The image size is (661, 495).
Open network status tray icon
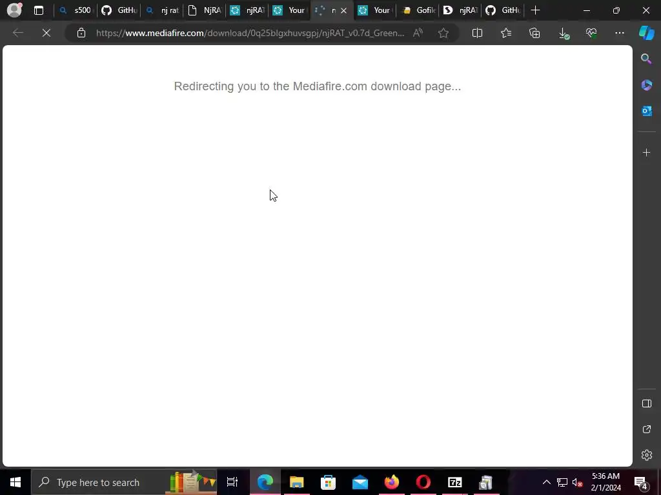[562, 482]
